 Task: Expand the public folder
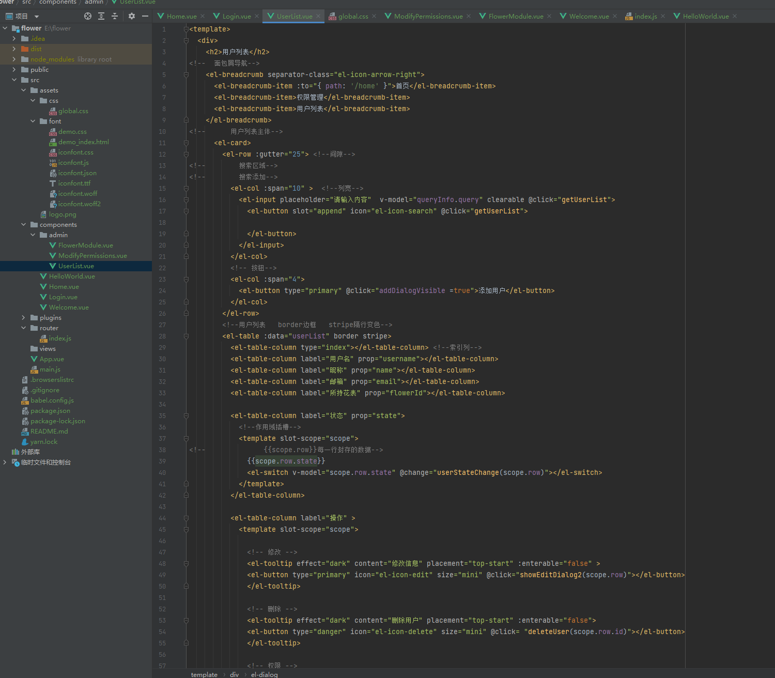(14, 70)
